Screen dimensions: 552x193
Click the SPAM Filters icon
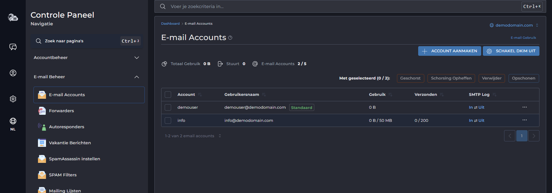point(42,175)
